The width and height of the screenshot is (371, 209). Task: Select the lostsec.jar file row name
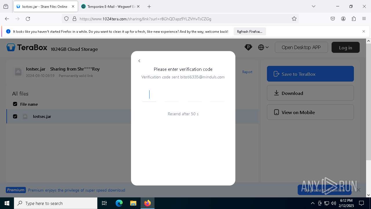point(42,116)
